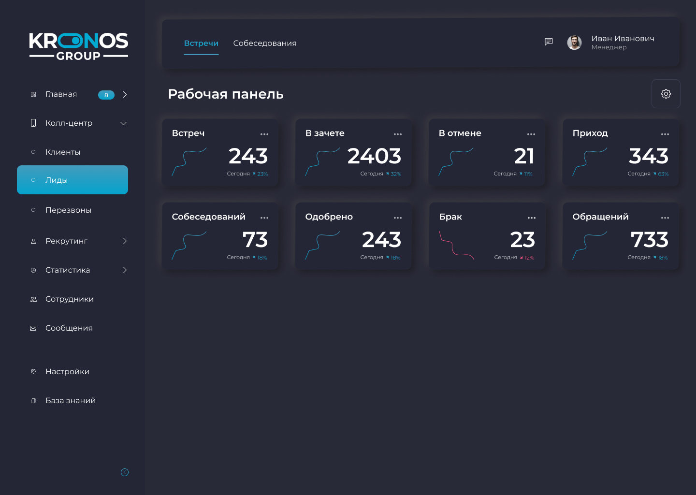Click the Сообщения envelope icon
The height and width of the screenshot is (495, 696).
click(x=33, y=328)
